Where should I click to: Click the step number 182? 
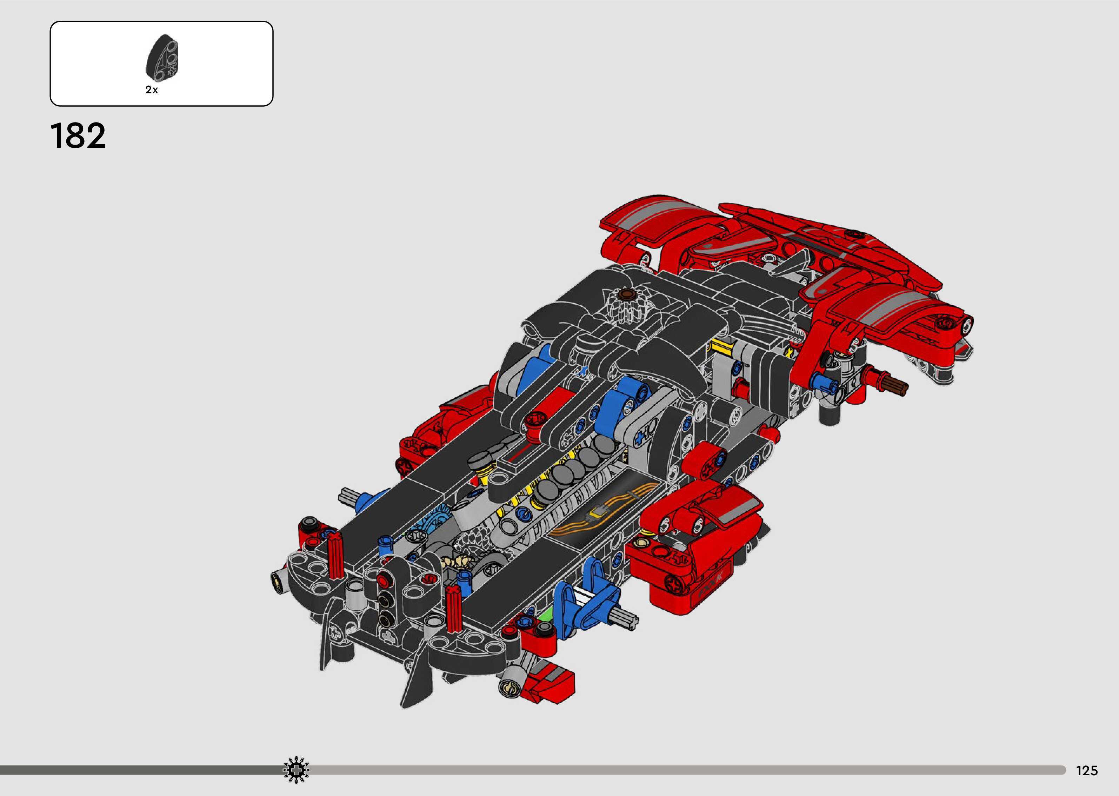78,136
